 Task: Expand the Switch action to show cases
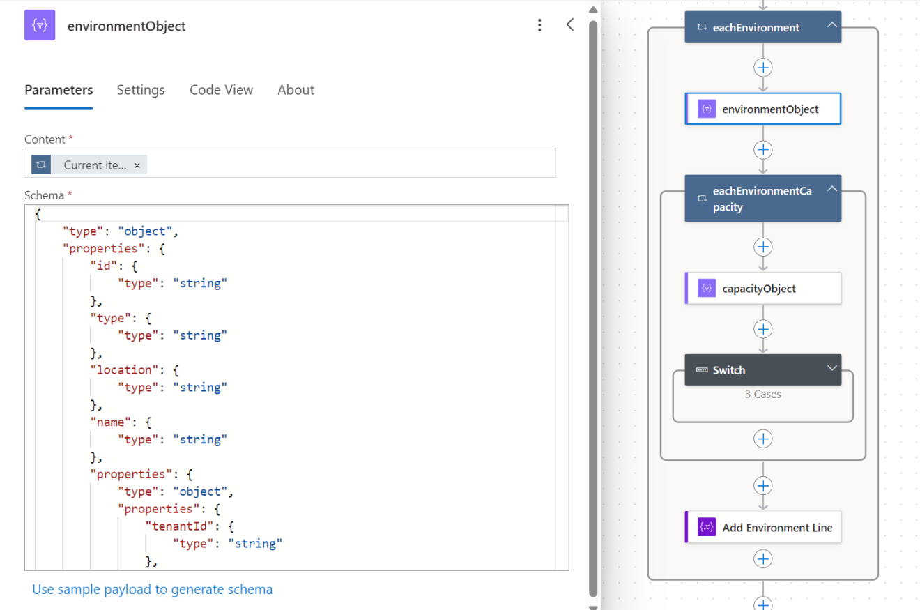point(831,369)
